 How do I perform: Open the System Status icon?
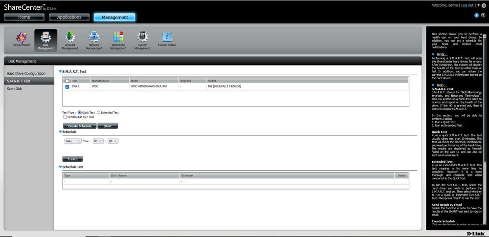point(167,39)
